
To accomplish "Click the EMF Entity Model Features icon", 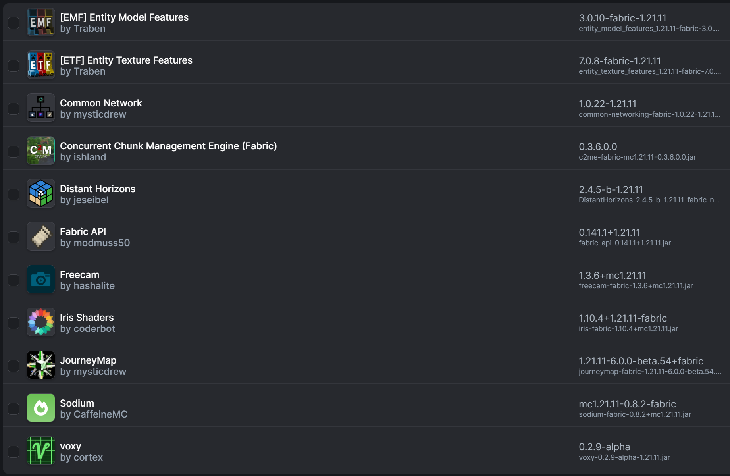I will pos(40,22).
